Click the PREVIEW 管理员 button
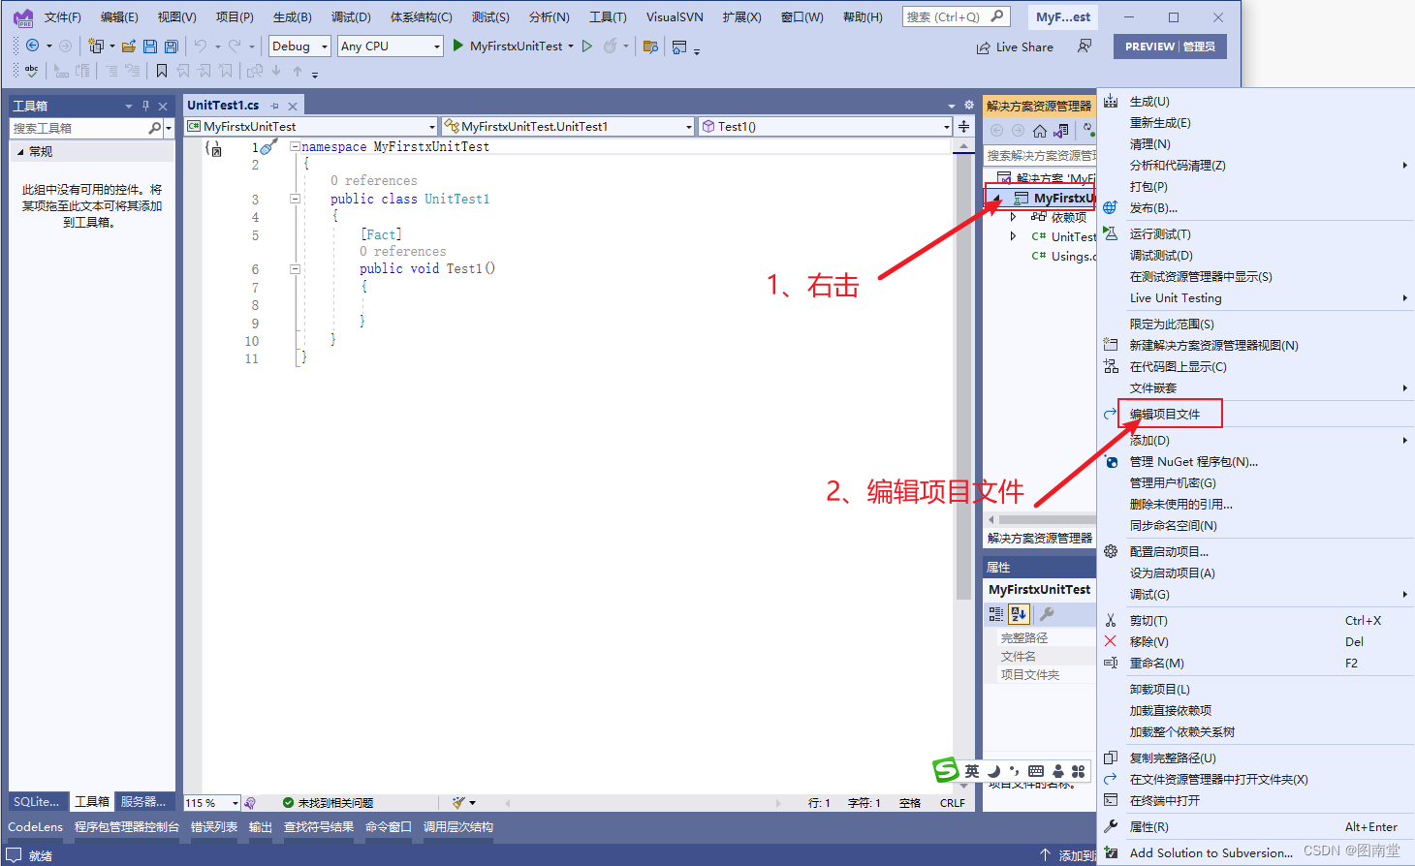 1169,46
